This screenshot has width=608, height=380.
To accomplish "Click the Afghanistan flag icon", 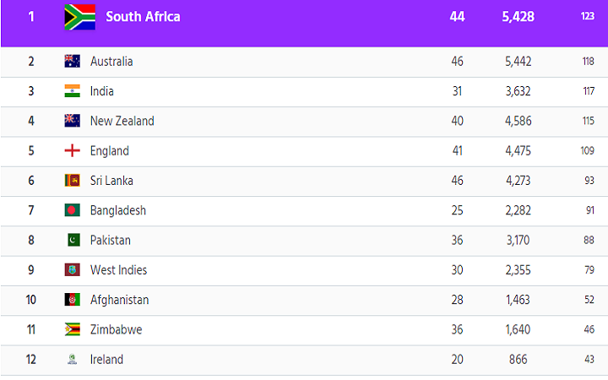I will pos(72,300).
